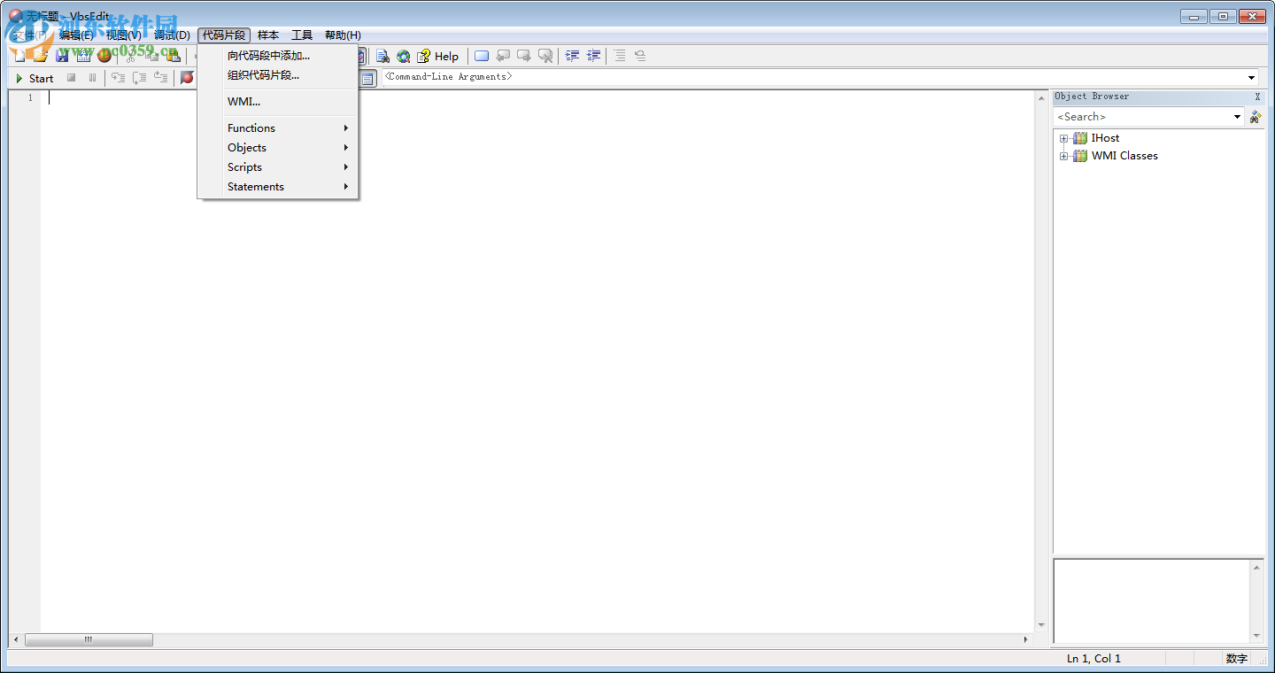Click the open file folder icon
This screenshot has width=1275, height=673.
click(x=40, y=56)
